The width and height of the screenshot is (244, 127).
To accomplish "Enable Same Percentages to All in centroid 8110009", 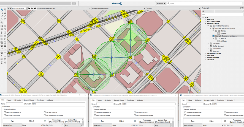I will [x=5, y=112].
